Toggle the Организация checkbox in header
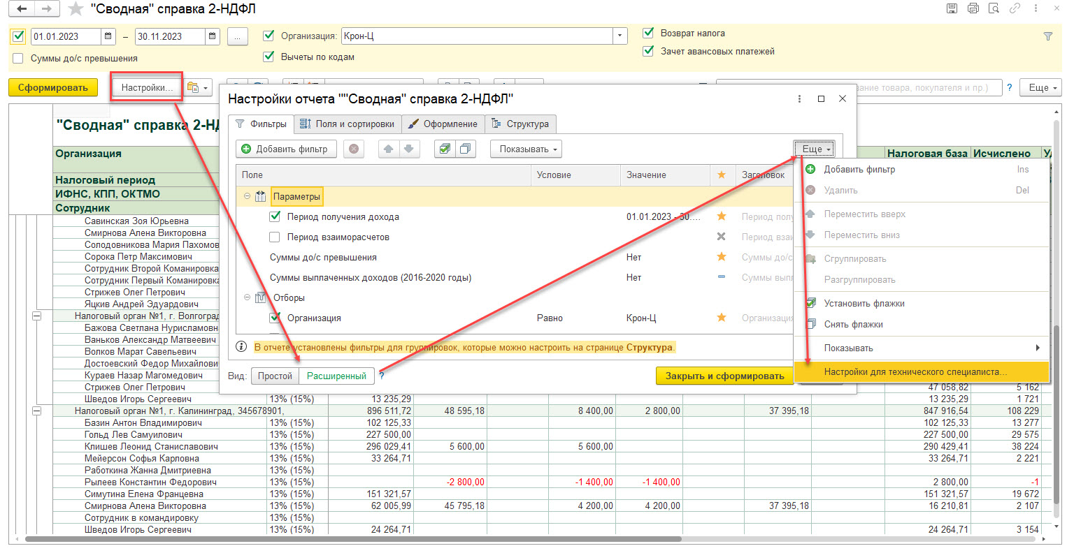 coord(268,36)
